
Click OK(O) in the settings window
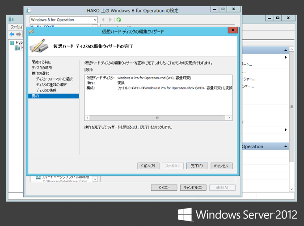click(164, 188)
